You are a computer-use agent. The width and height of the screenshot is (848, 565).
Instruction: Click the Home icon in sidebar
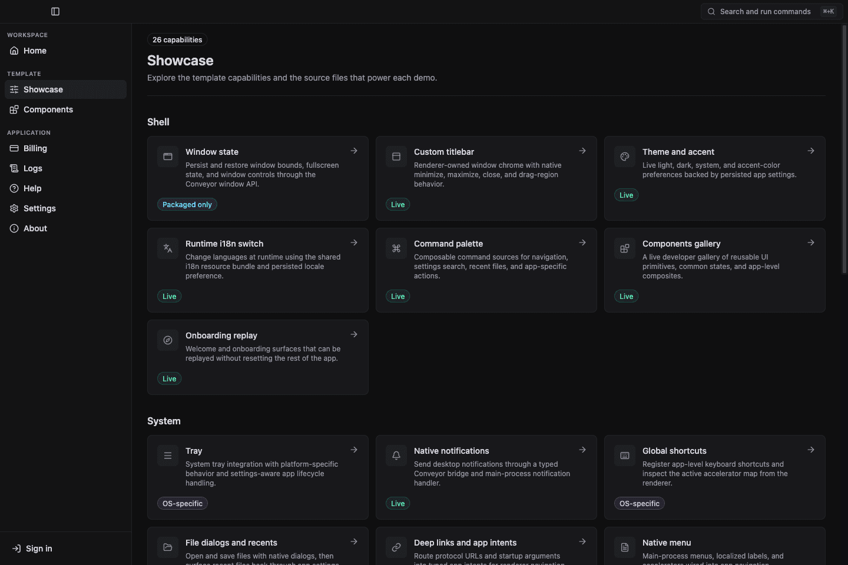click(x=14, y=51)
